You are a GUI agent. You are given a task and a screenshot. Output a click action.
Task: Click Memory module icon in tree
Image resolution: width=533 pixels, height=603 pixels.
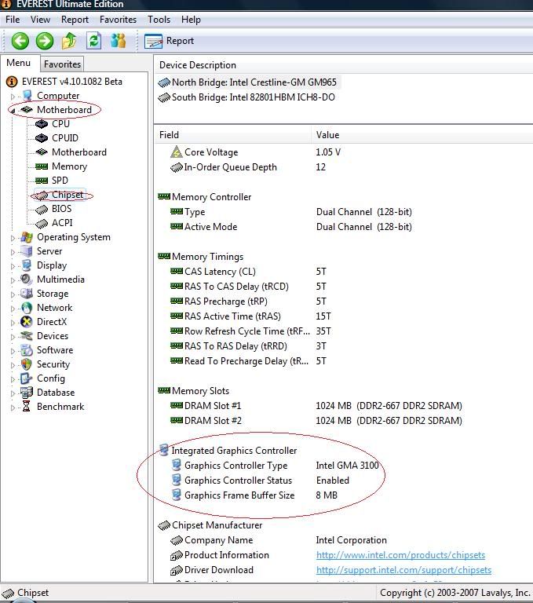[x=42, y=166]
